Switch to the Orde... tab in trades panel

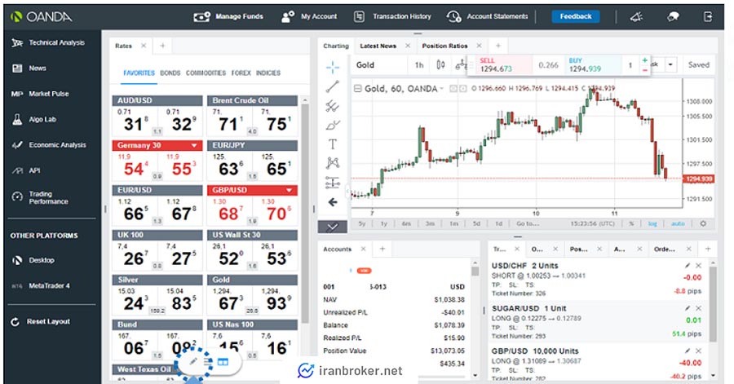click(x=664, y=249)
